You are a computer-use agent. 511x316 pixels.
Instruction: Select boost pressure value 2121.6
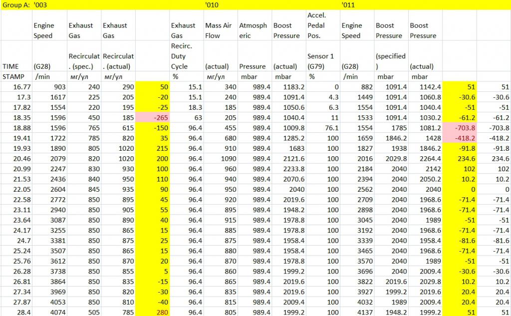point(289,158)
